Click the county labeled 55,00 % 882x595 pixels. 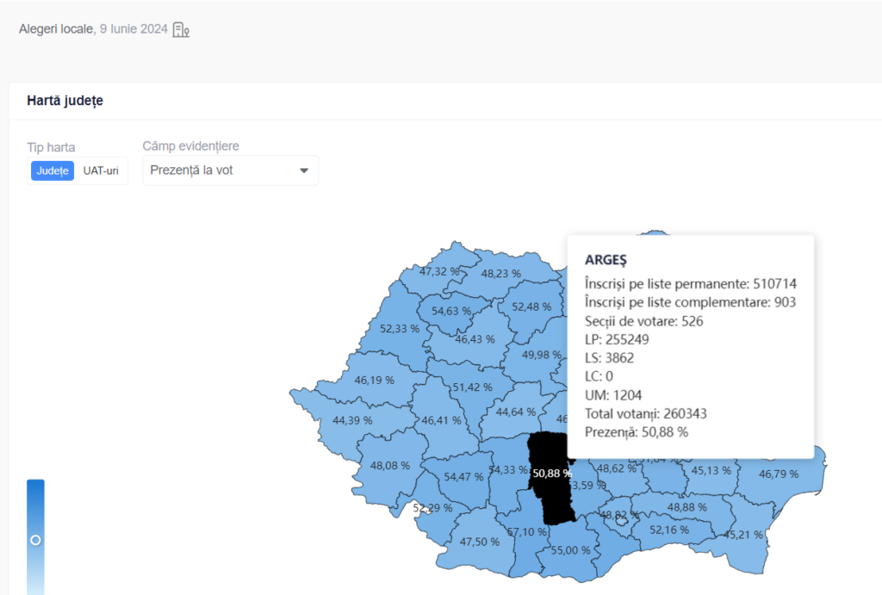click(x=569, y=549)
